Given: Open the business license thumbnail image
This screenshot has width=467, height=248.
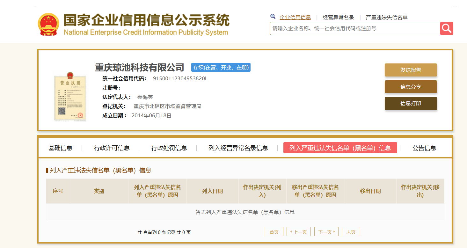Looking at the screenshot, I should pyautogui.click(x=70, y=97).
